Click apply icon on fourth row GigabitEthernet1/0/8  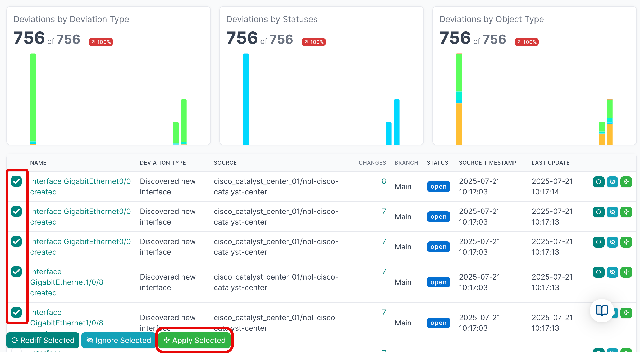626,272
